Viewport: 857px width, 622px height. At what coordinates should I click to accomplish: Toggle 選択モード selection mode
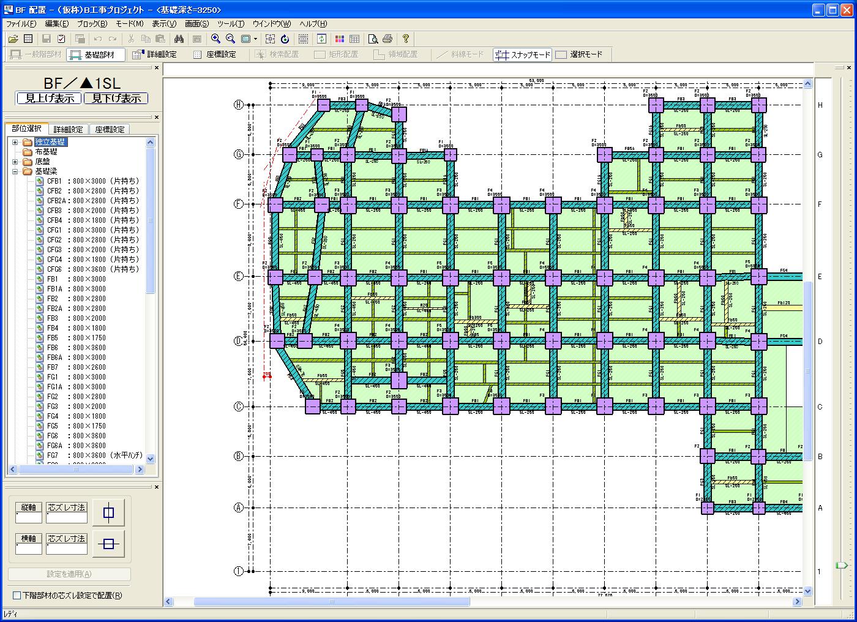point(579,54)
